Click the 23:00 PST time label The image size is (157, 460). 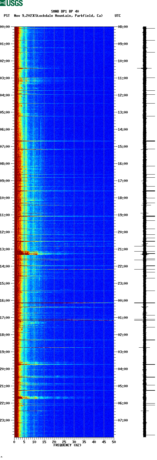5,420
